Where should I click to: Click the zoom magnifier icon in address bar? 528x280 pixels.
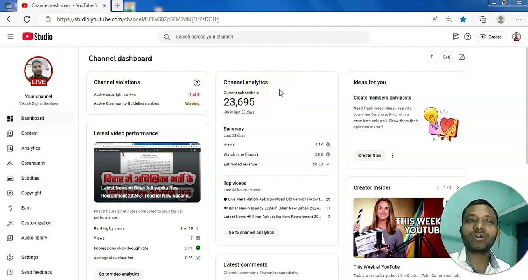tap(449, 19)
